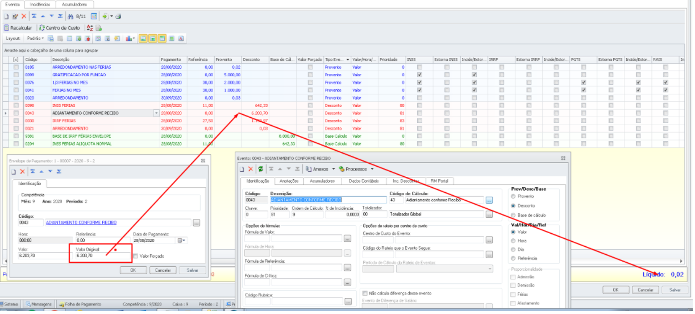Image resolution: width=695 pixels, height=314 pixels.
Task: Click Salvar in Envelope de Pagamento window
Action: pos(193,270)
